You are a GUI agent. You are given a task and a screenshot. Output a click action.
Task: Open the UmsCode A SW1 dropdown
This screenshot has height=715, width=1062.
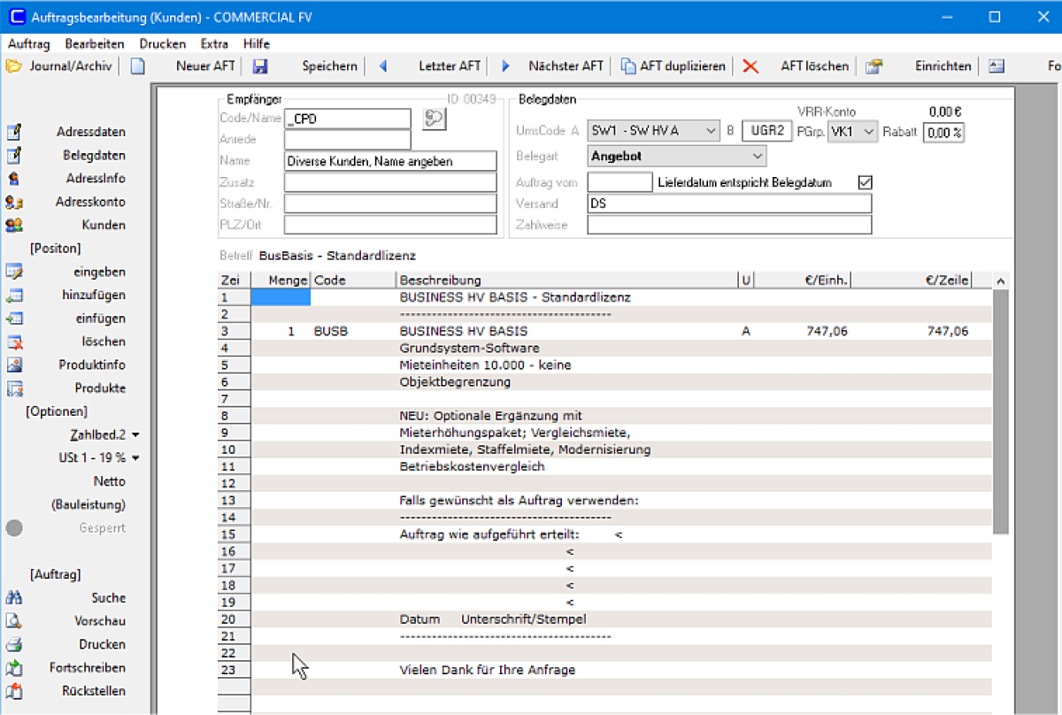654,131
